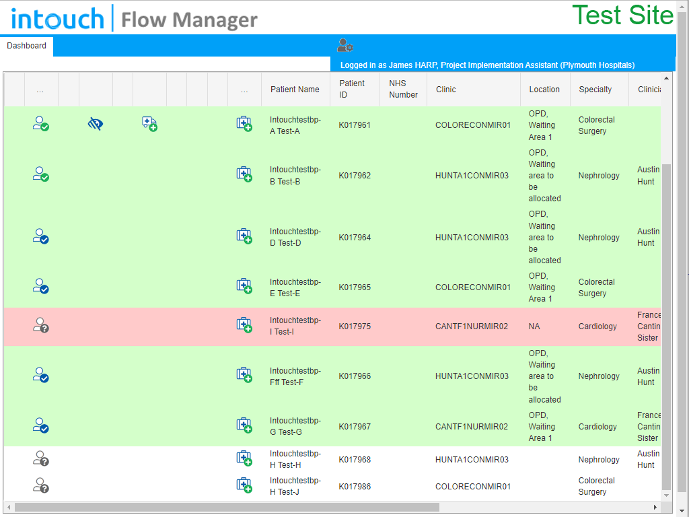Select patient name Intouchtestbp-H Test-H
689x517 pixels.
(295, 459)
